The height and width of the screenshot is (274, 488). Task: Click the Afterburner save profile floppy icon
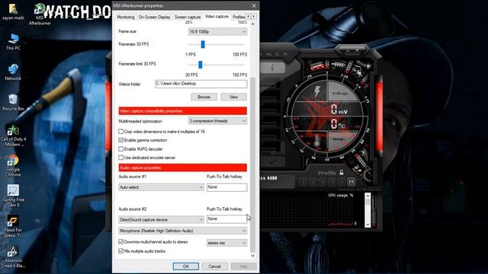(351, 182)
